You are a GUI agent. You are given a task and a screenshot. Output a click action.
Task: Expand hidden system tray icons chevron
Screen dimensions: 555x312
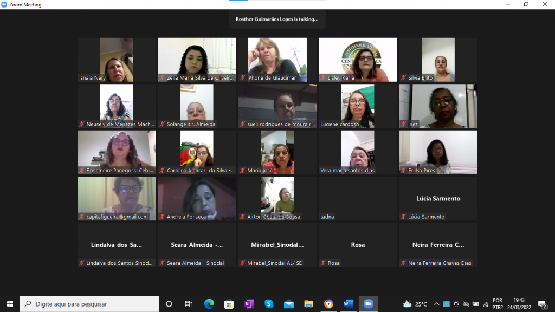[436, 304]
